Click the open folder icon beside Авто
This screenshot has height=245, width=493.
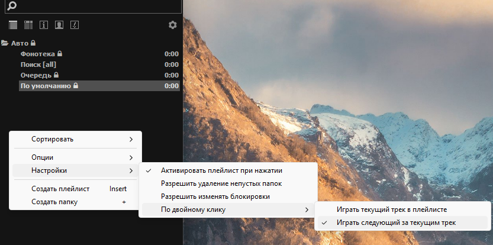(x=5, y=43)
